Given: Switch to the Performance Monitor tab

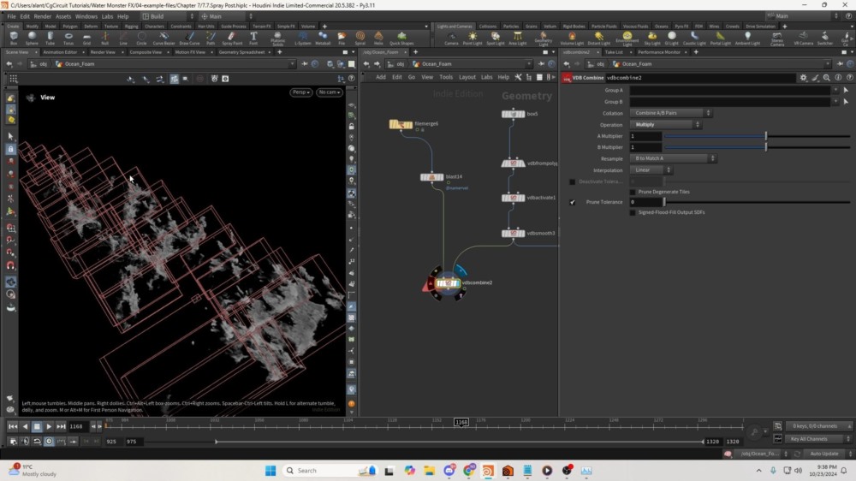Looking at the screenshot, I should (659, 52).
